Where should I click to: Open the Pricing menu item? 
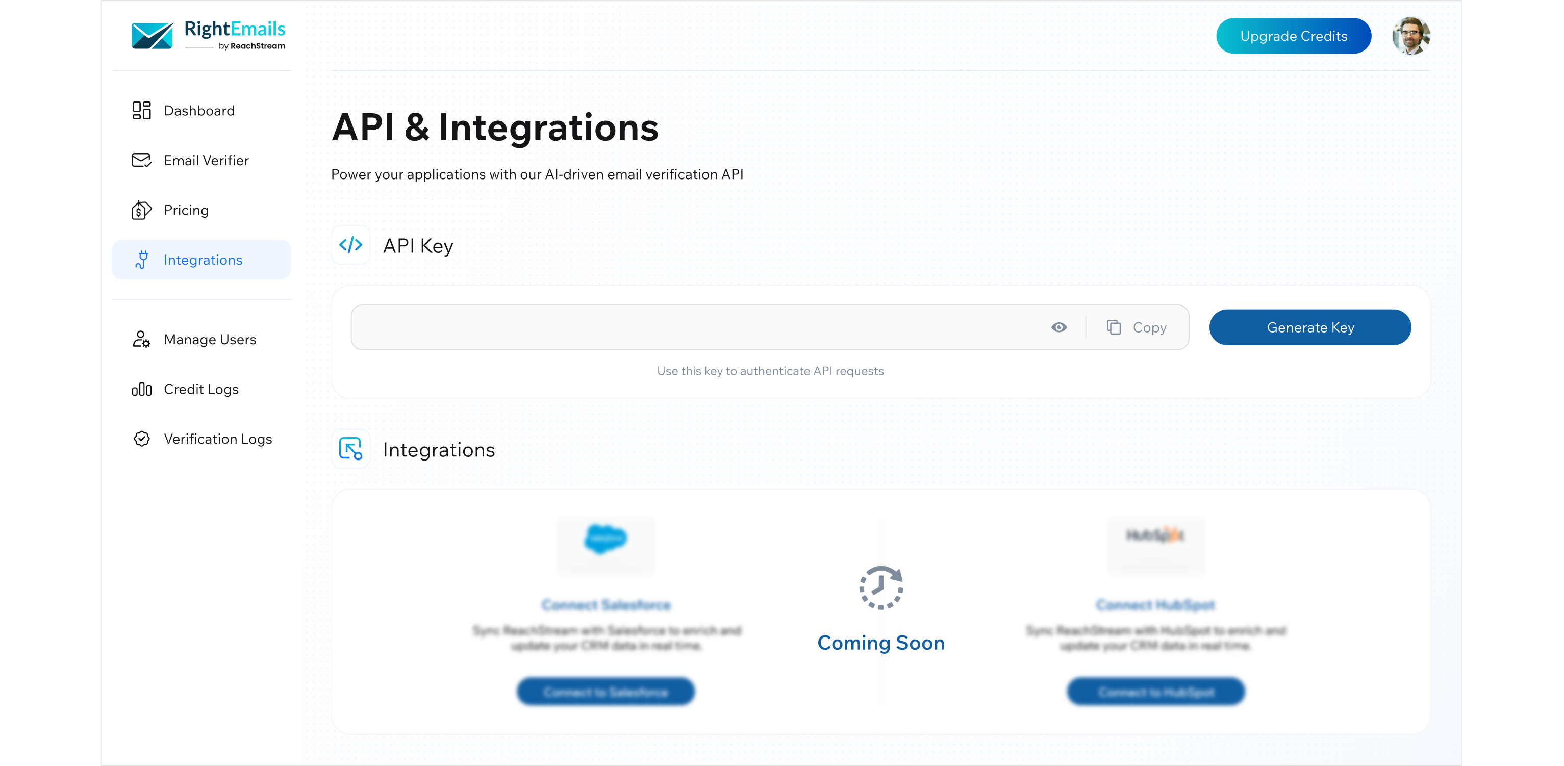(x=186, y=210)
